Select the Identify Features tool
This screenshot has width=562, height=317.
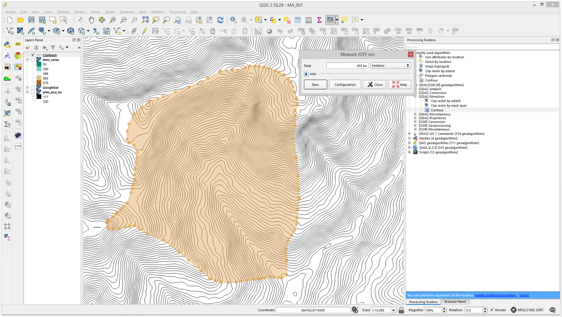233,20
